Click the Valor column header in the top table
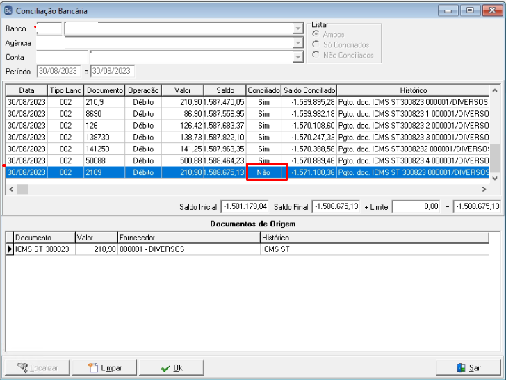 coord(183,90)
